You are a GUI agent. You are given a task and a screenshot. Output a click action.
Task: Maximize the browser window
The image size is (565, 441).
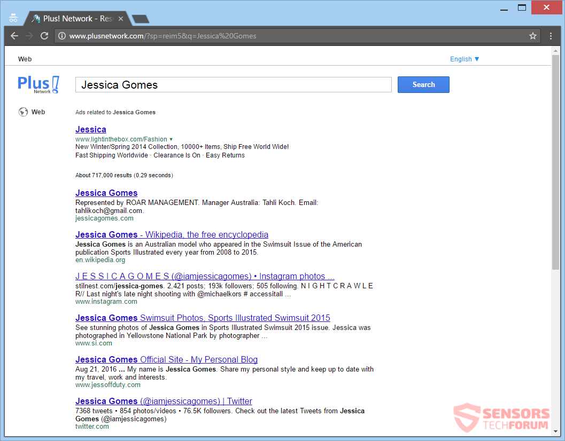(522, 7)
